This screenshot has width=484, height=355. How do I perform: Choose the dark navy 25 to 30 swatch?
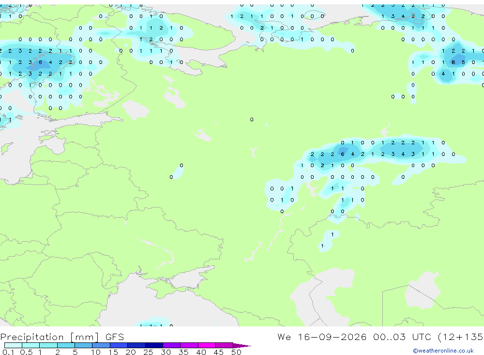[154, 345]
